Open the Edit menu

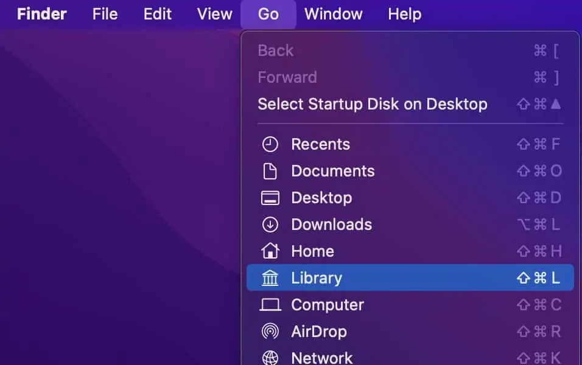[158, 14]
